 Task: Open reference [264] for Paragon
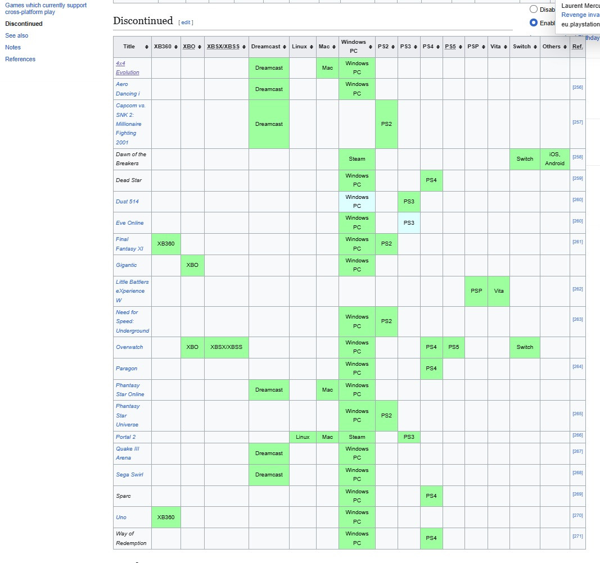(578, 366)
